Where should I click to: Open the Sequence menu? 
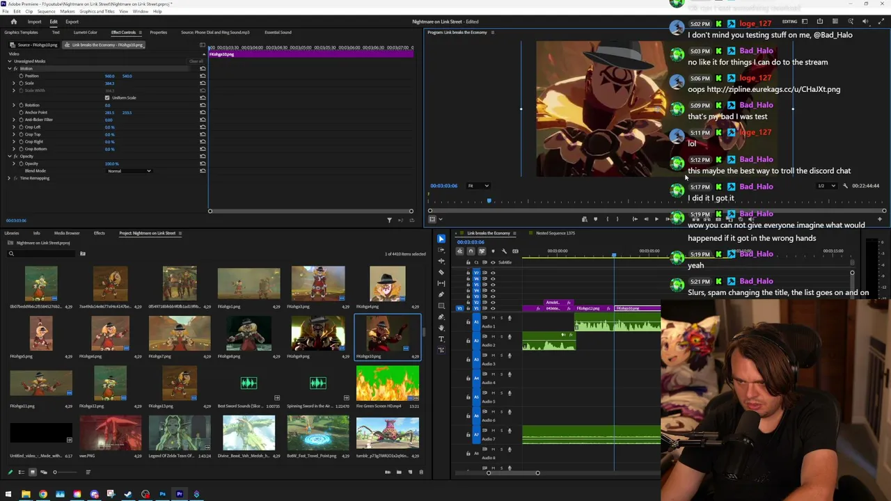coord(46,11)
